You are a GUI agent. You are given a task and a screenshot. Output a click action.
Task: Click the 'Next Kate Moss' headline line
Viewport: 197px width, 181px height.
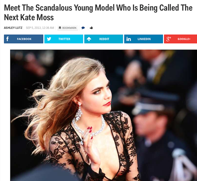point(29,17)
